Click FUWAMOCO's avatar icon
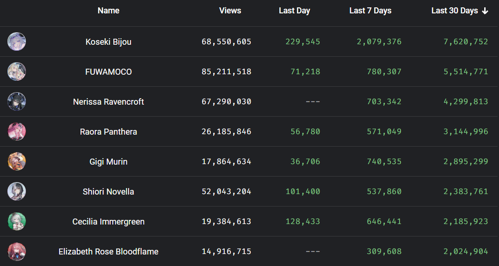Screen dimensions: 499x266 coord(17,71)
